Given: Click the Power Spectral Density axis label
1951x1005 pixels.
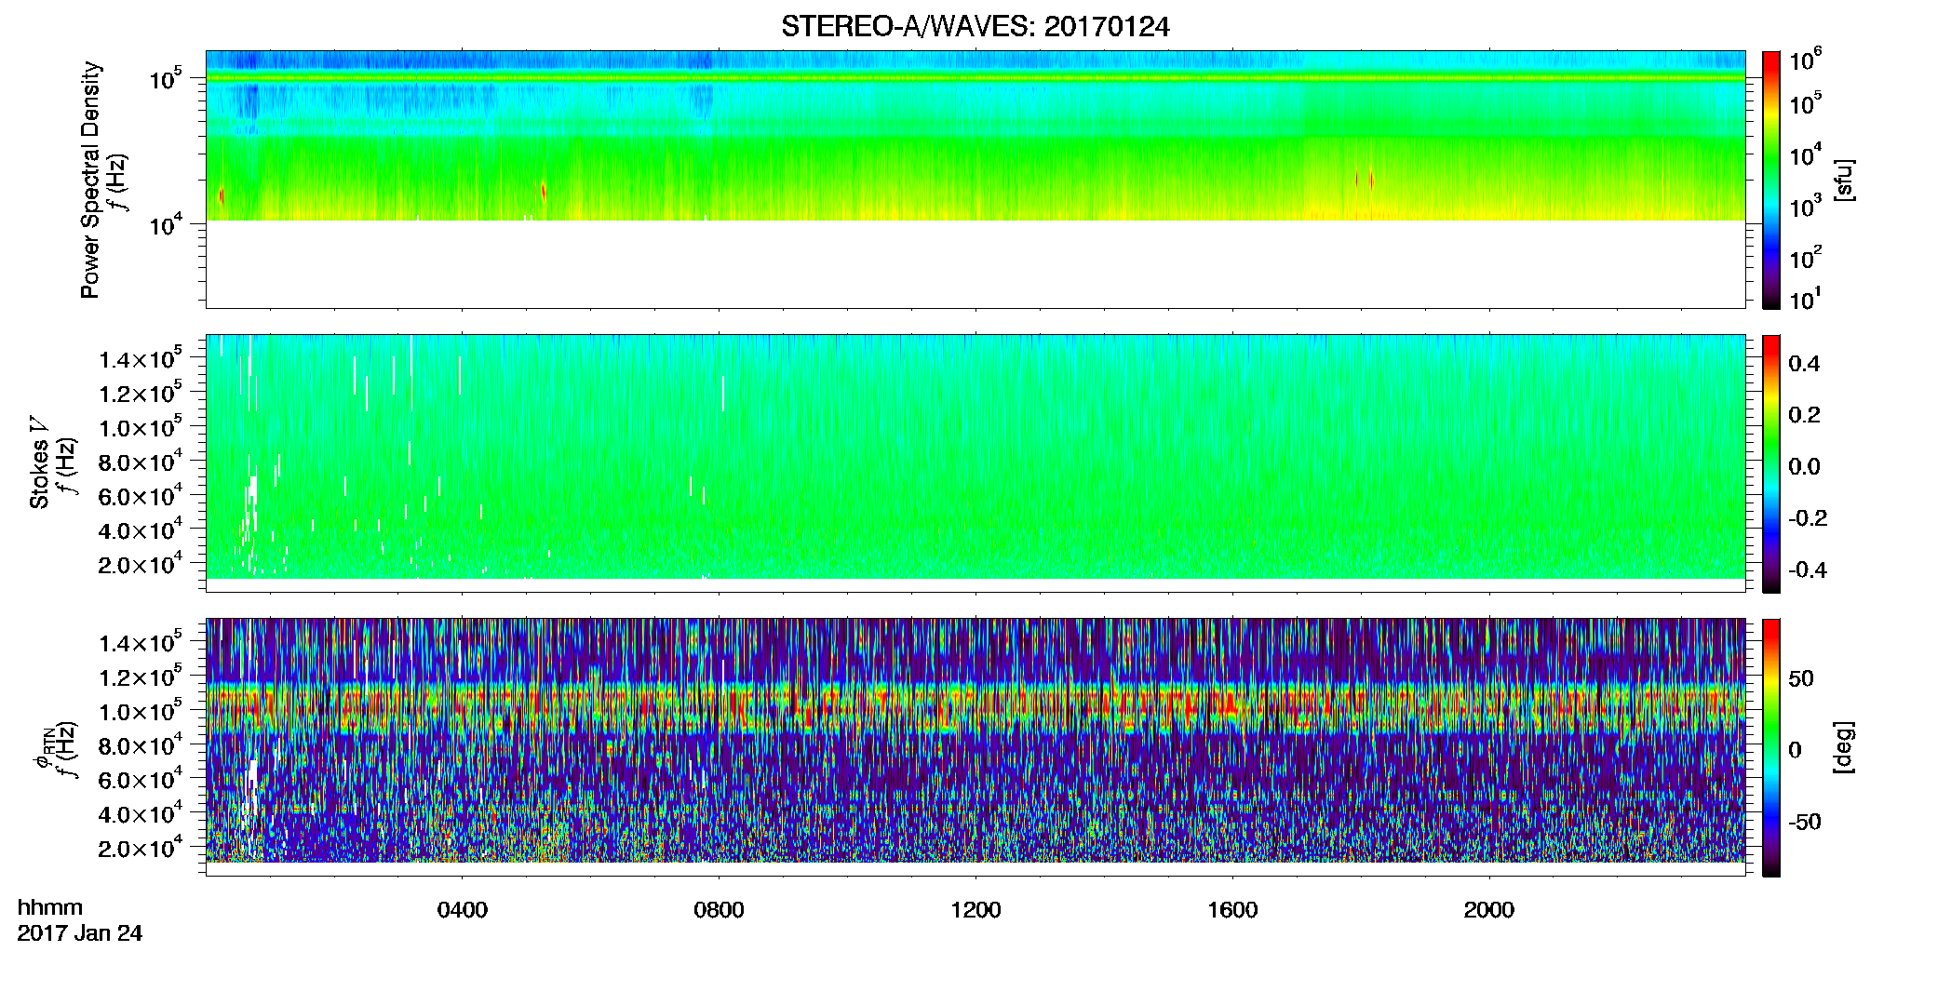Looking at the screenshot, I should (90, 180).
